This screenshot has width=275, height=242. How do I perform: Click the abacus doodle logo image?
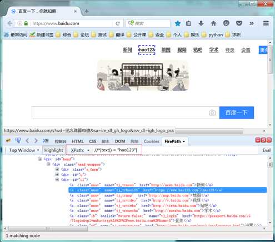[143, 76]
